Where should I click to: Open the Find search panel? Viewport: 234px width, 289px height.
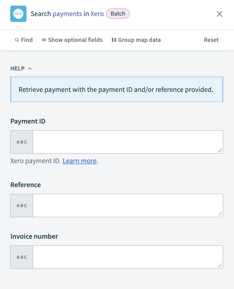(x=24, y=40)
